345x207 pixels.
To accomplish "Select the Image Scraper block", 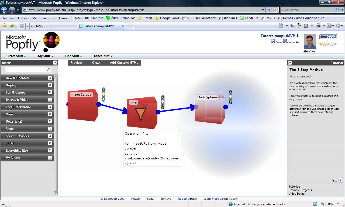I will pos(82,105).
